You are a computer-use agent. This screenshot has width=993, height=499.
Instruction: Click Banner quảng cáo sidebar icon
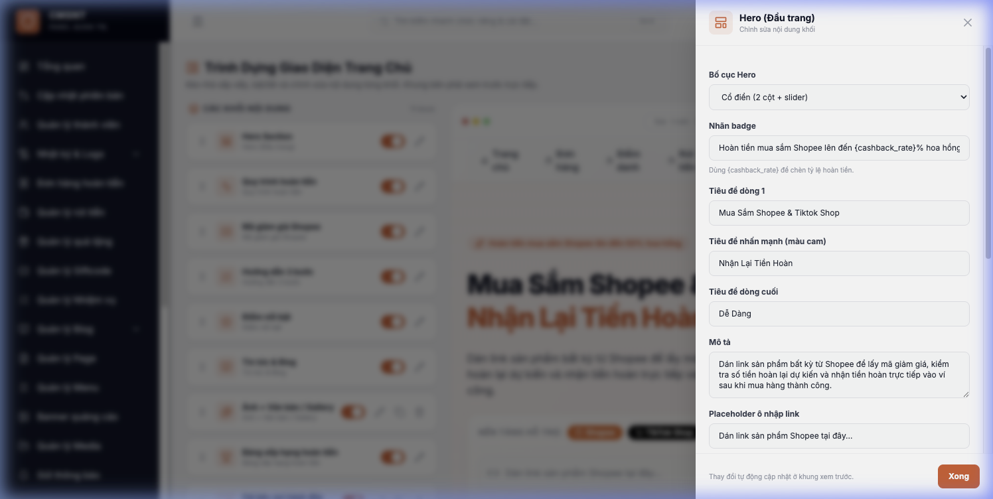(x=25, y=417)
